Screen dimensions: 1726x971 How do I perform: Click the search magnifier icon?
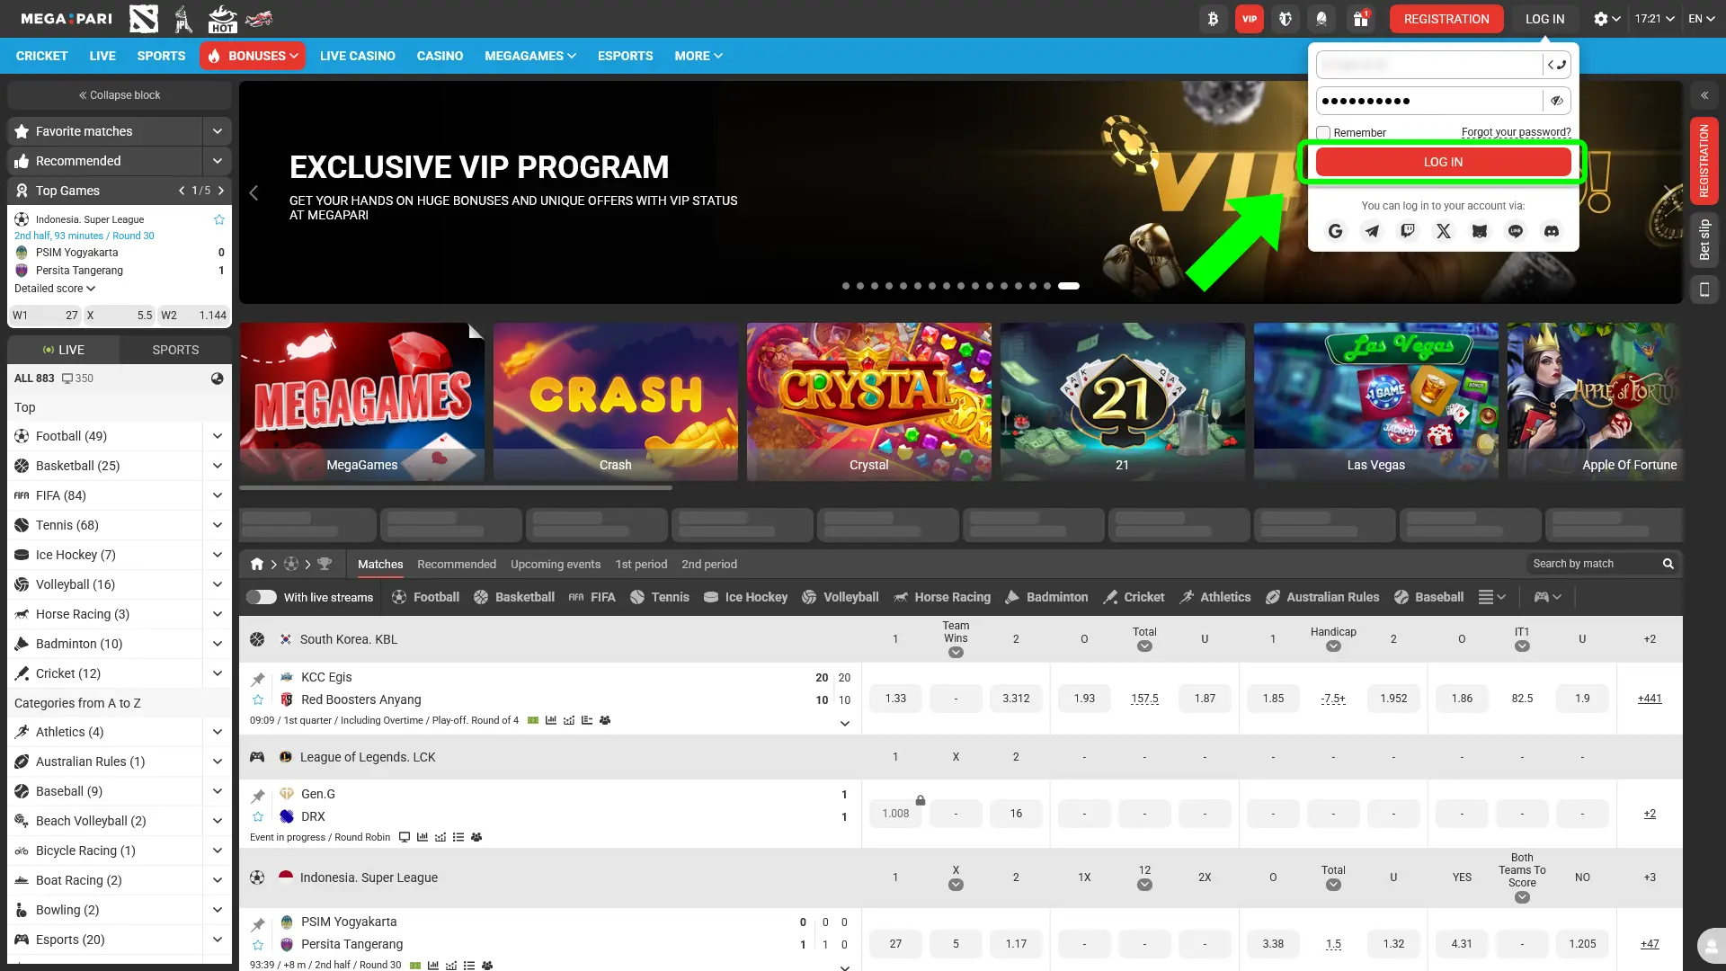pos(1668,564)
